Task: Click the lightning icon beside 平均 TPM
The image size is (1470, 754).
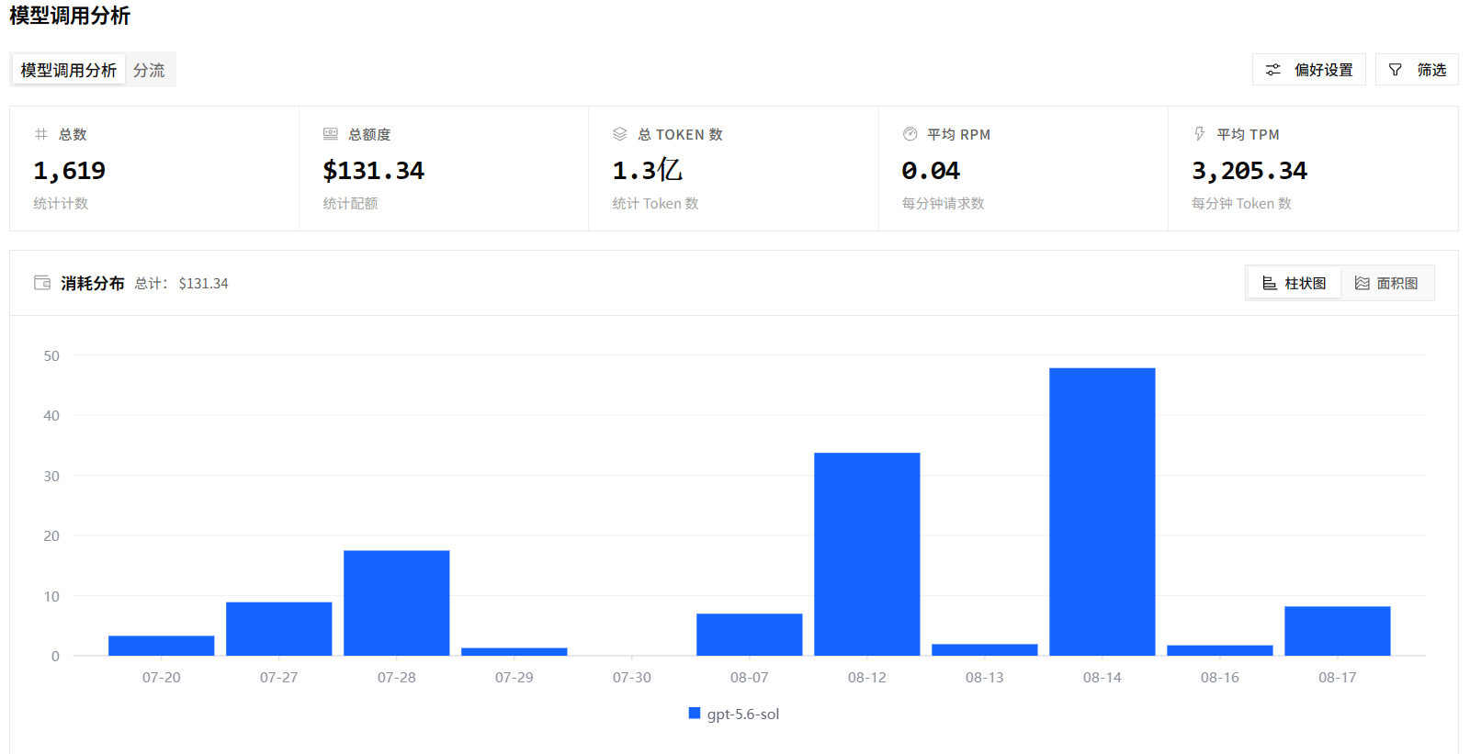Action: (1200, 134)
